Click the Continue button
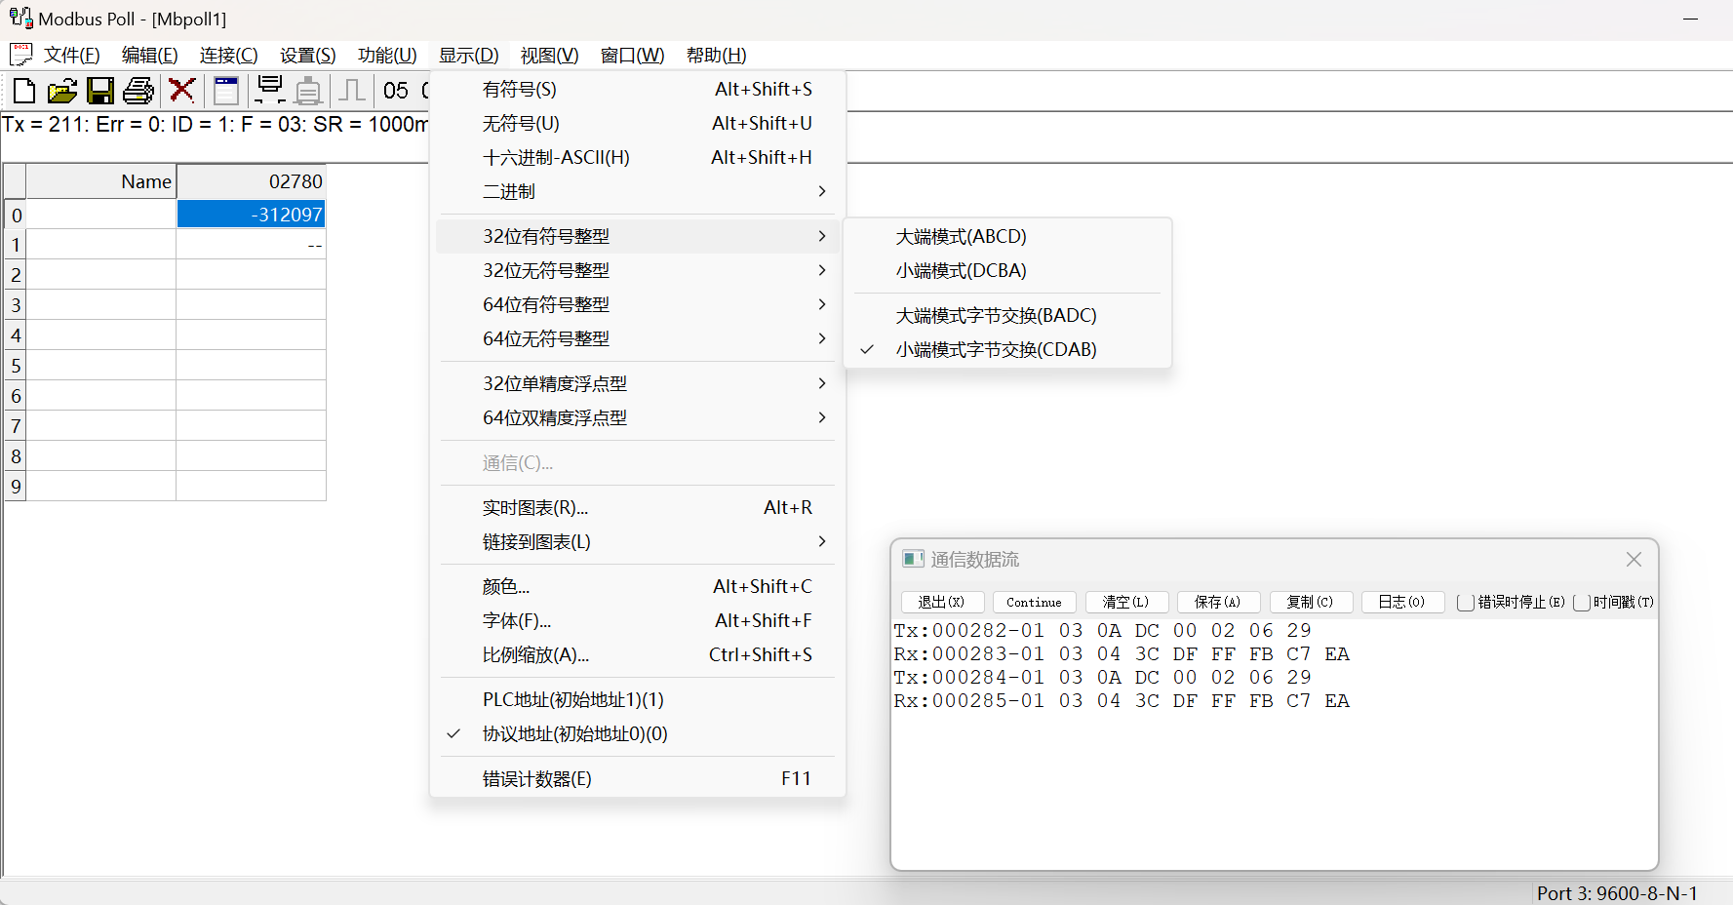1733x905 pixels. point(1034,603)
